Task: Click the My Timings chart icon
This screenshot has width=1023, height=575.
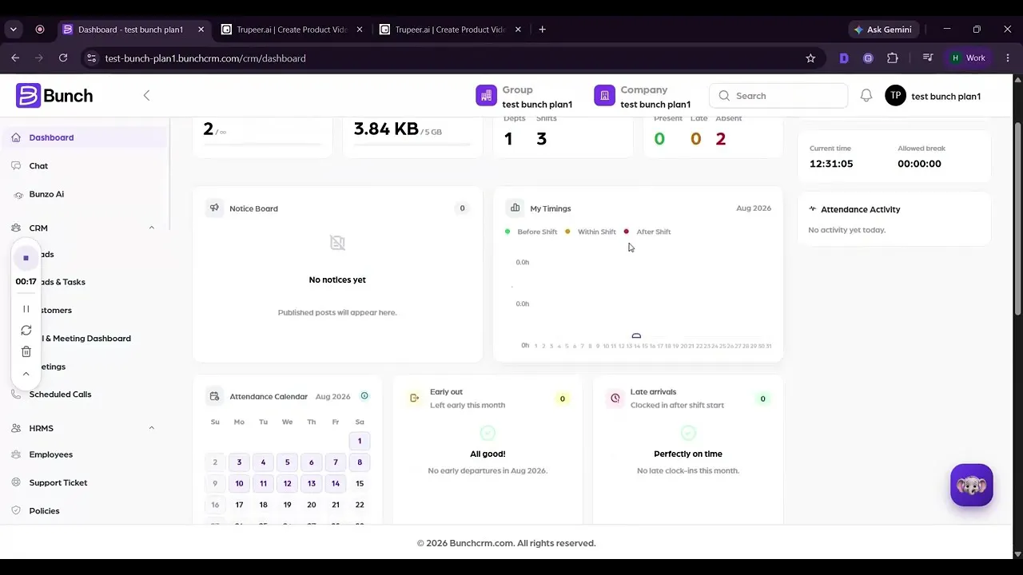Action: pos(515,208)
